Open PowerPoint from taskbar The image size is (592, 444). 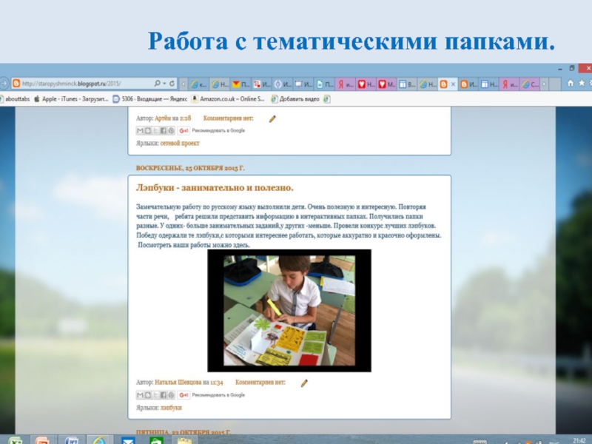42,440
